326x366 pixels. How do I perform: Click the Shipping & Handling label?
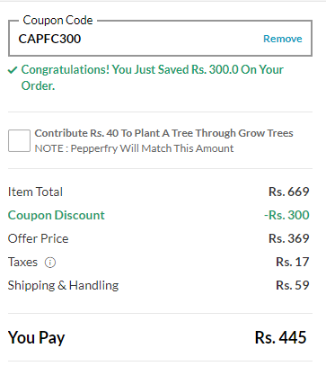[x=63, y=285]
